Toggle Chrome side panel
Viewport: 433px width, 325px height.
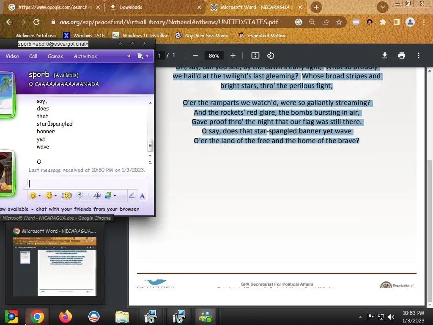(397, 22)
